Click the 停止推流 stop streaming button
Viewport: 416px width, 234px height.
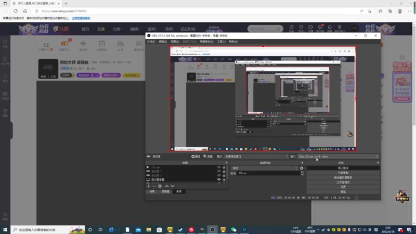343,168
